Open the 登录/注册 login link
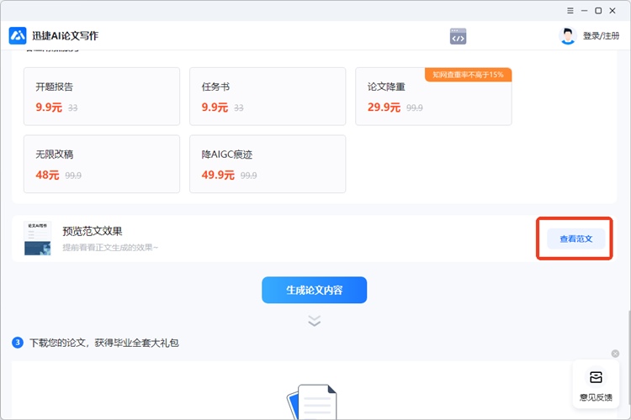The width and height of the screenshot is (631, 420). point(601,36)
